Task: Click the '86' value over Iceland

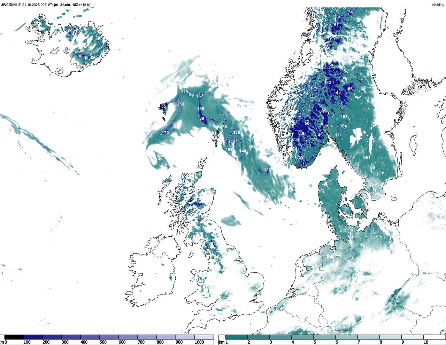Action: [x=93, y=58]
